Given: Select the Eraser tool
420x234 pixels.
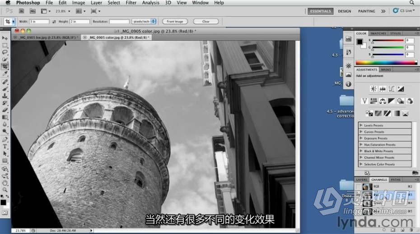Looking at the screenshot, I should 5,110.
